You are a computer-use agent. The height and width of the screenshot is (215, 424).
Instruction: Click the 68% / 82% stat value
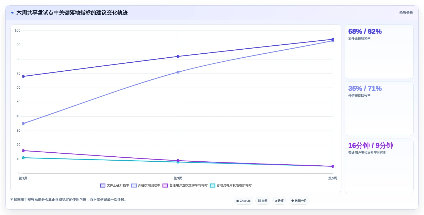coord(365,32)
